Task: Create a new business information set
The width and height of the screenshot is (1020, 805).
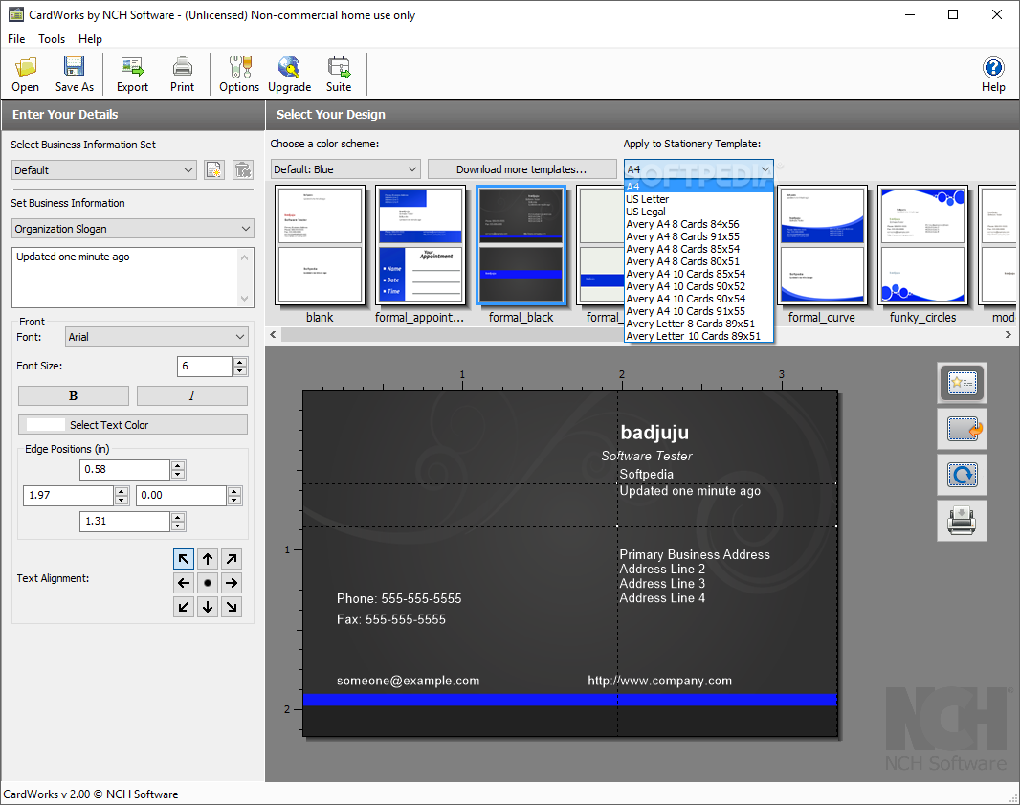Action: [214, 169]
